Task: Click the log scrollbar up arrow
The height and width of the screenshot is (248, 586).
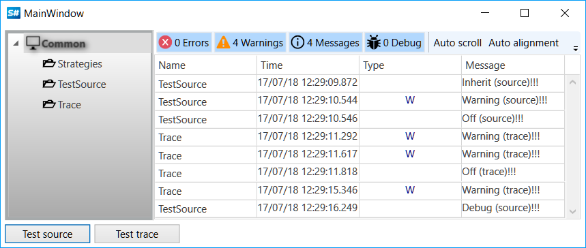Action: pyautogui.click(x=572, y=82)
